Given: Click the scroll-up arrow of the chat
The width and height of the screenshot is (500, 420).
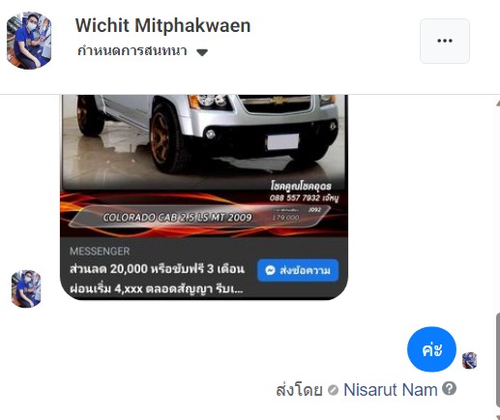Looking at the screenshot, I should pos(498,103).
